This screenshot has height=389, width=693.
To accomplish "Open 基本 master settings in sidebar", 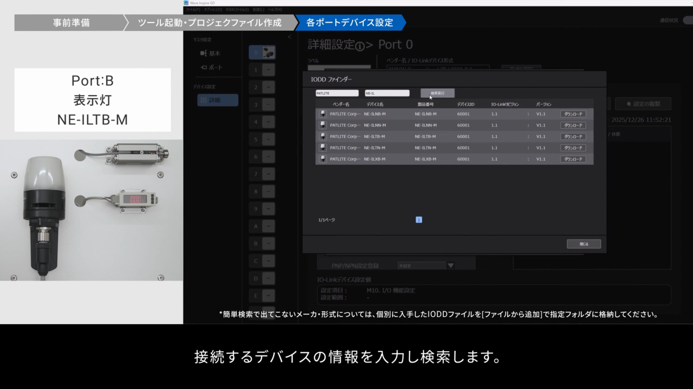I will [x=211, y=53].
